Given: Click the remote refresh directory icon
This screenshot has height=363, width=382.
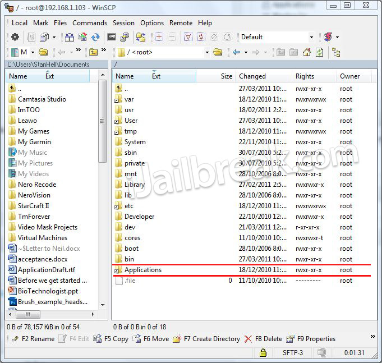Looking at the screenshot, I should click(319, 52).
